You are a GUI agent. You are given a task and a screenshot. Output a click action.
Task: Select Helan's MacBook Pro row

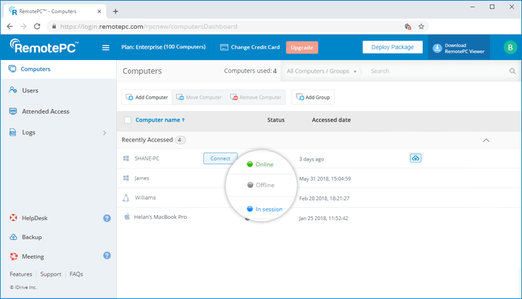click(319, 217)
